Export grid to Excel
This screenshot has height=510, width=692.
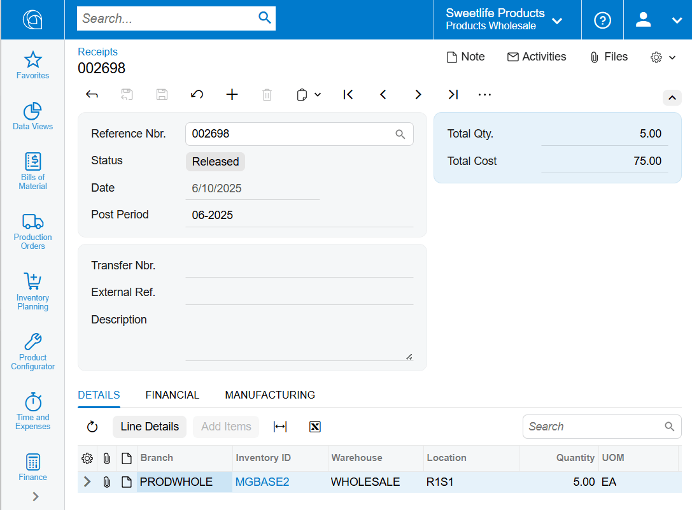(x=314, y=427)
